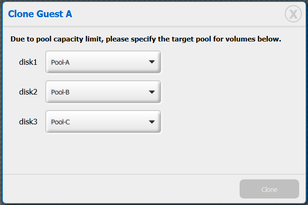Expand the disk2 target pool dropdown
Image resolution: width=308 pixels, height=205 pixels.
click(x=103, y=92)
